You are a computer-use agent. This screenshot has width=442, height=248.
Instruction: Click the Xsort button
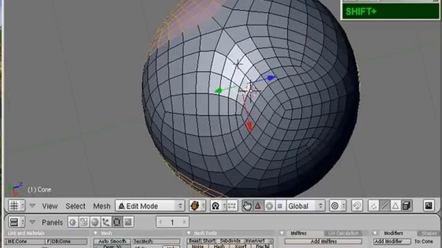point(241,247)
